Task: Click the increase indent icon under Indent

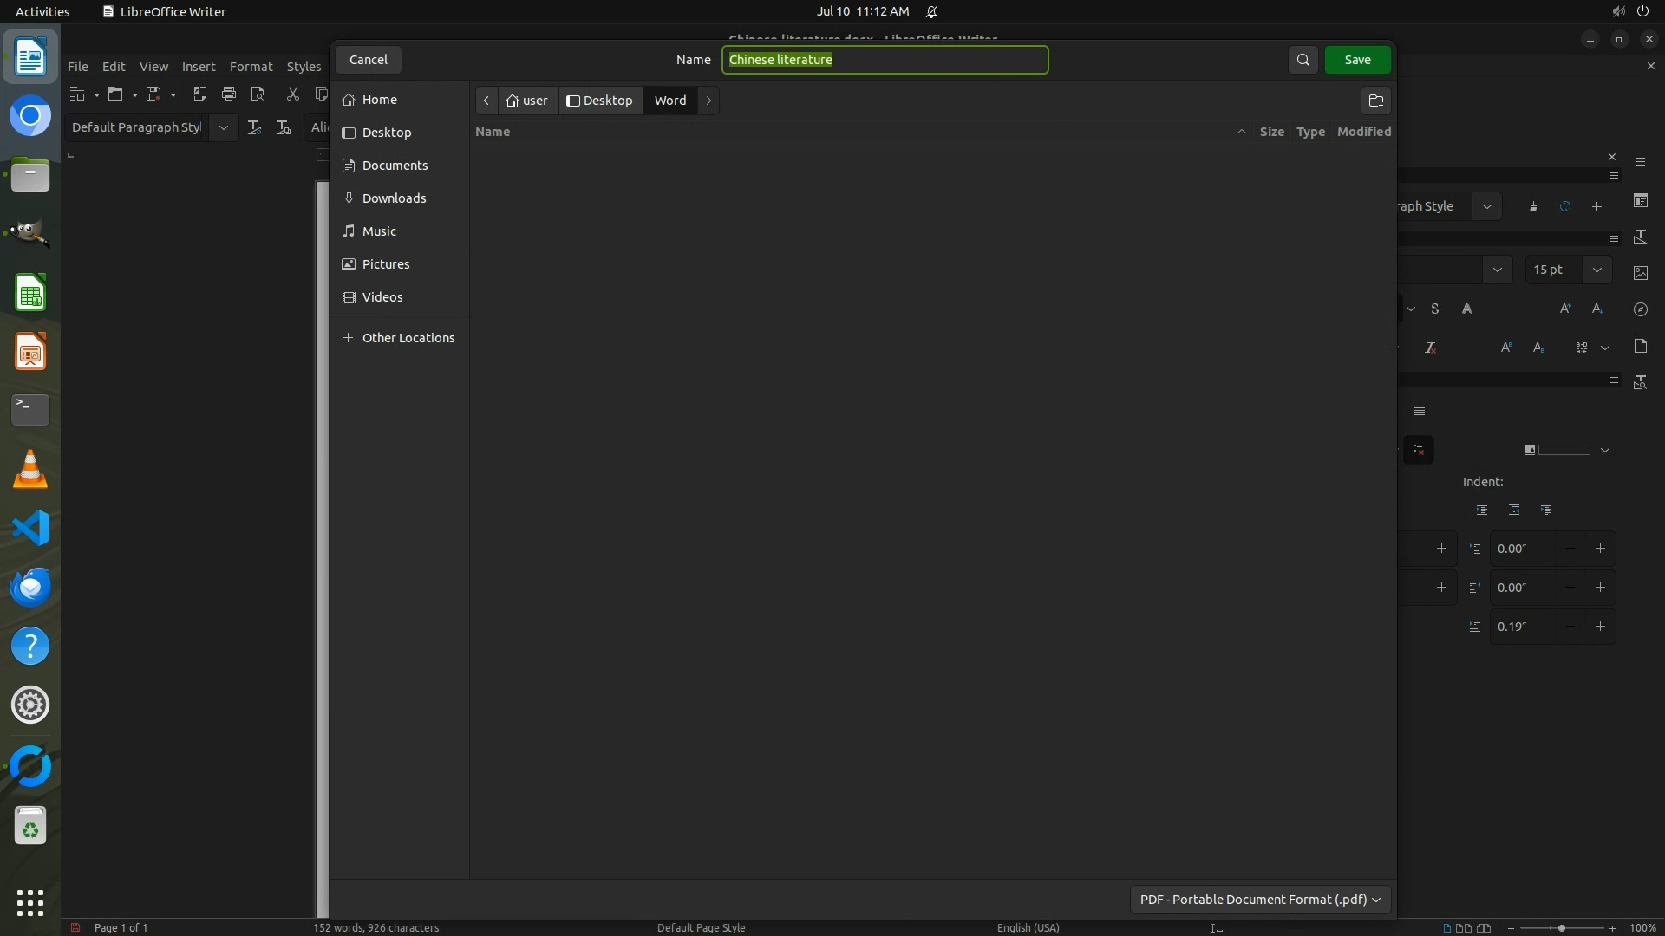Action: [x=1482, y=510]
